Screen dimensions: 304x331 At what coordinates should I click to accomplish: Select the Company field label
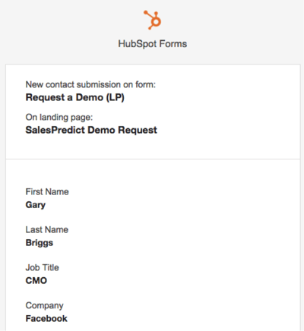44,306
